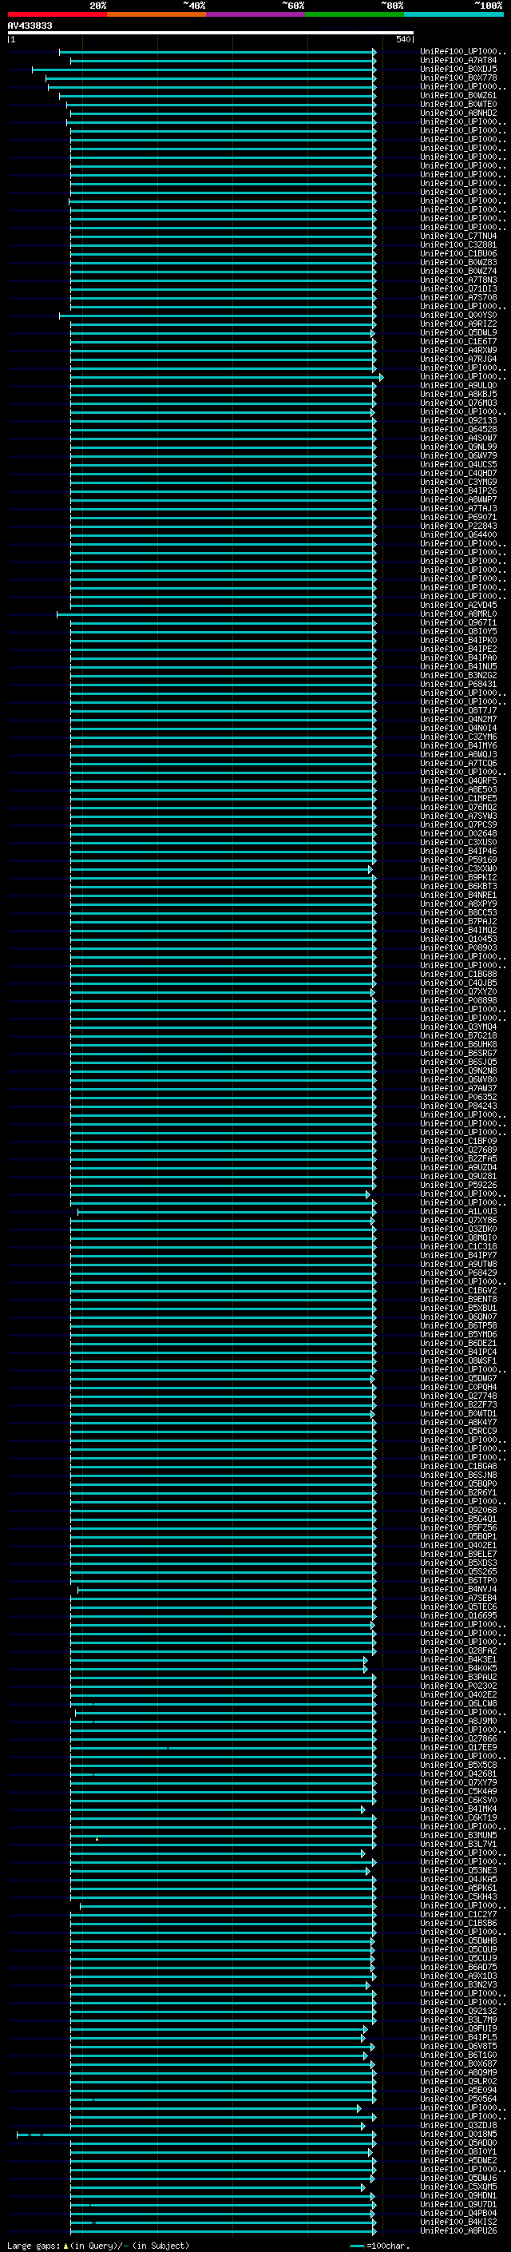Click the UniRef100_C3Z881 entry
Viewport: 511px width, 2252px height.
click(x=458, y=244)
